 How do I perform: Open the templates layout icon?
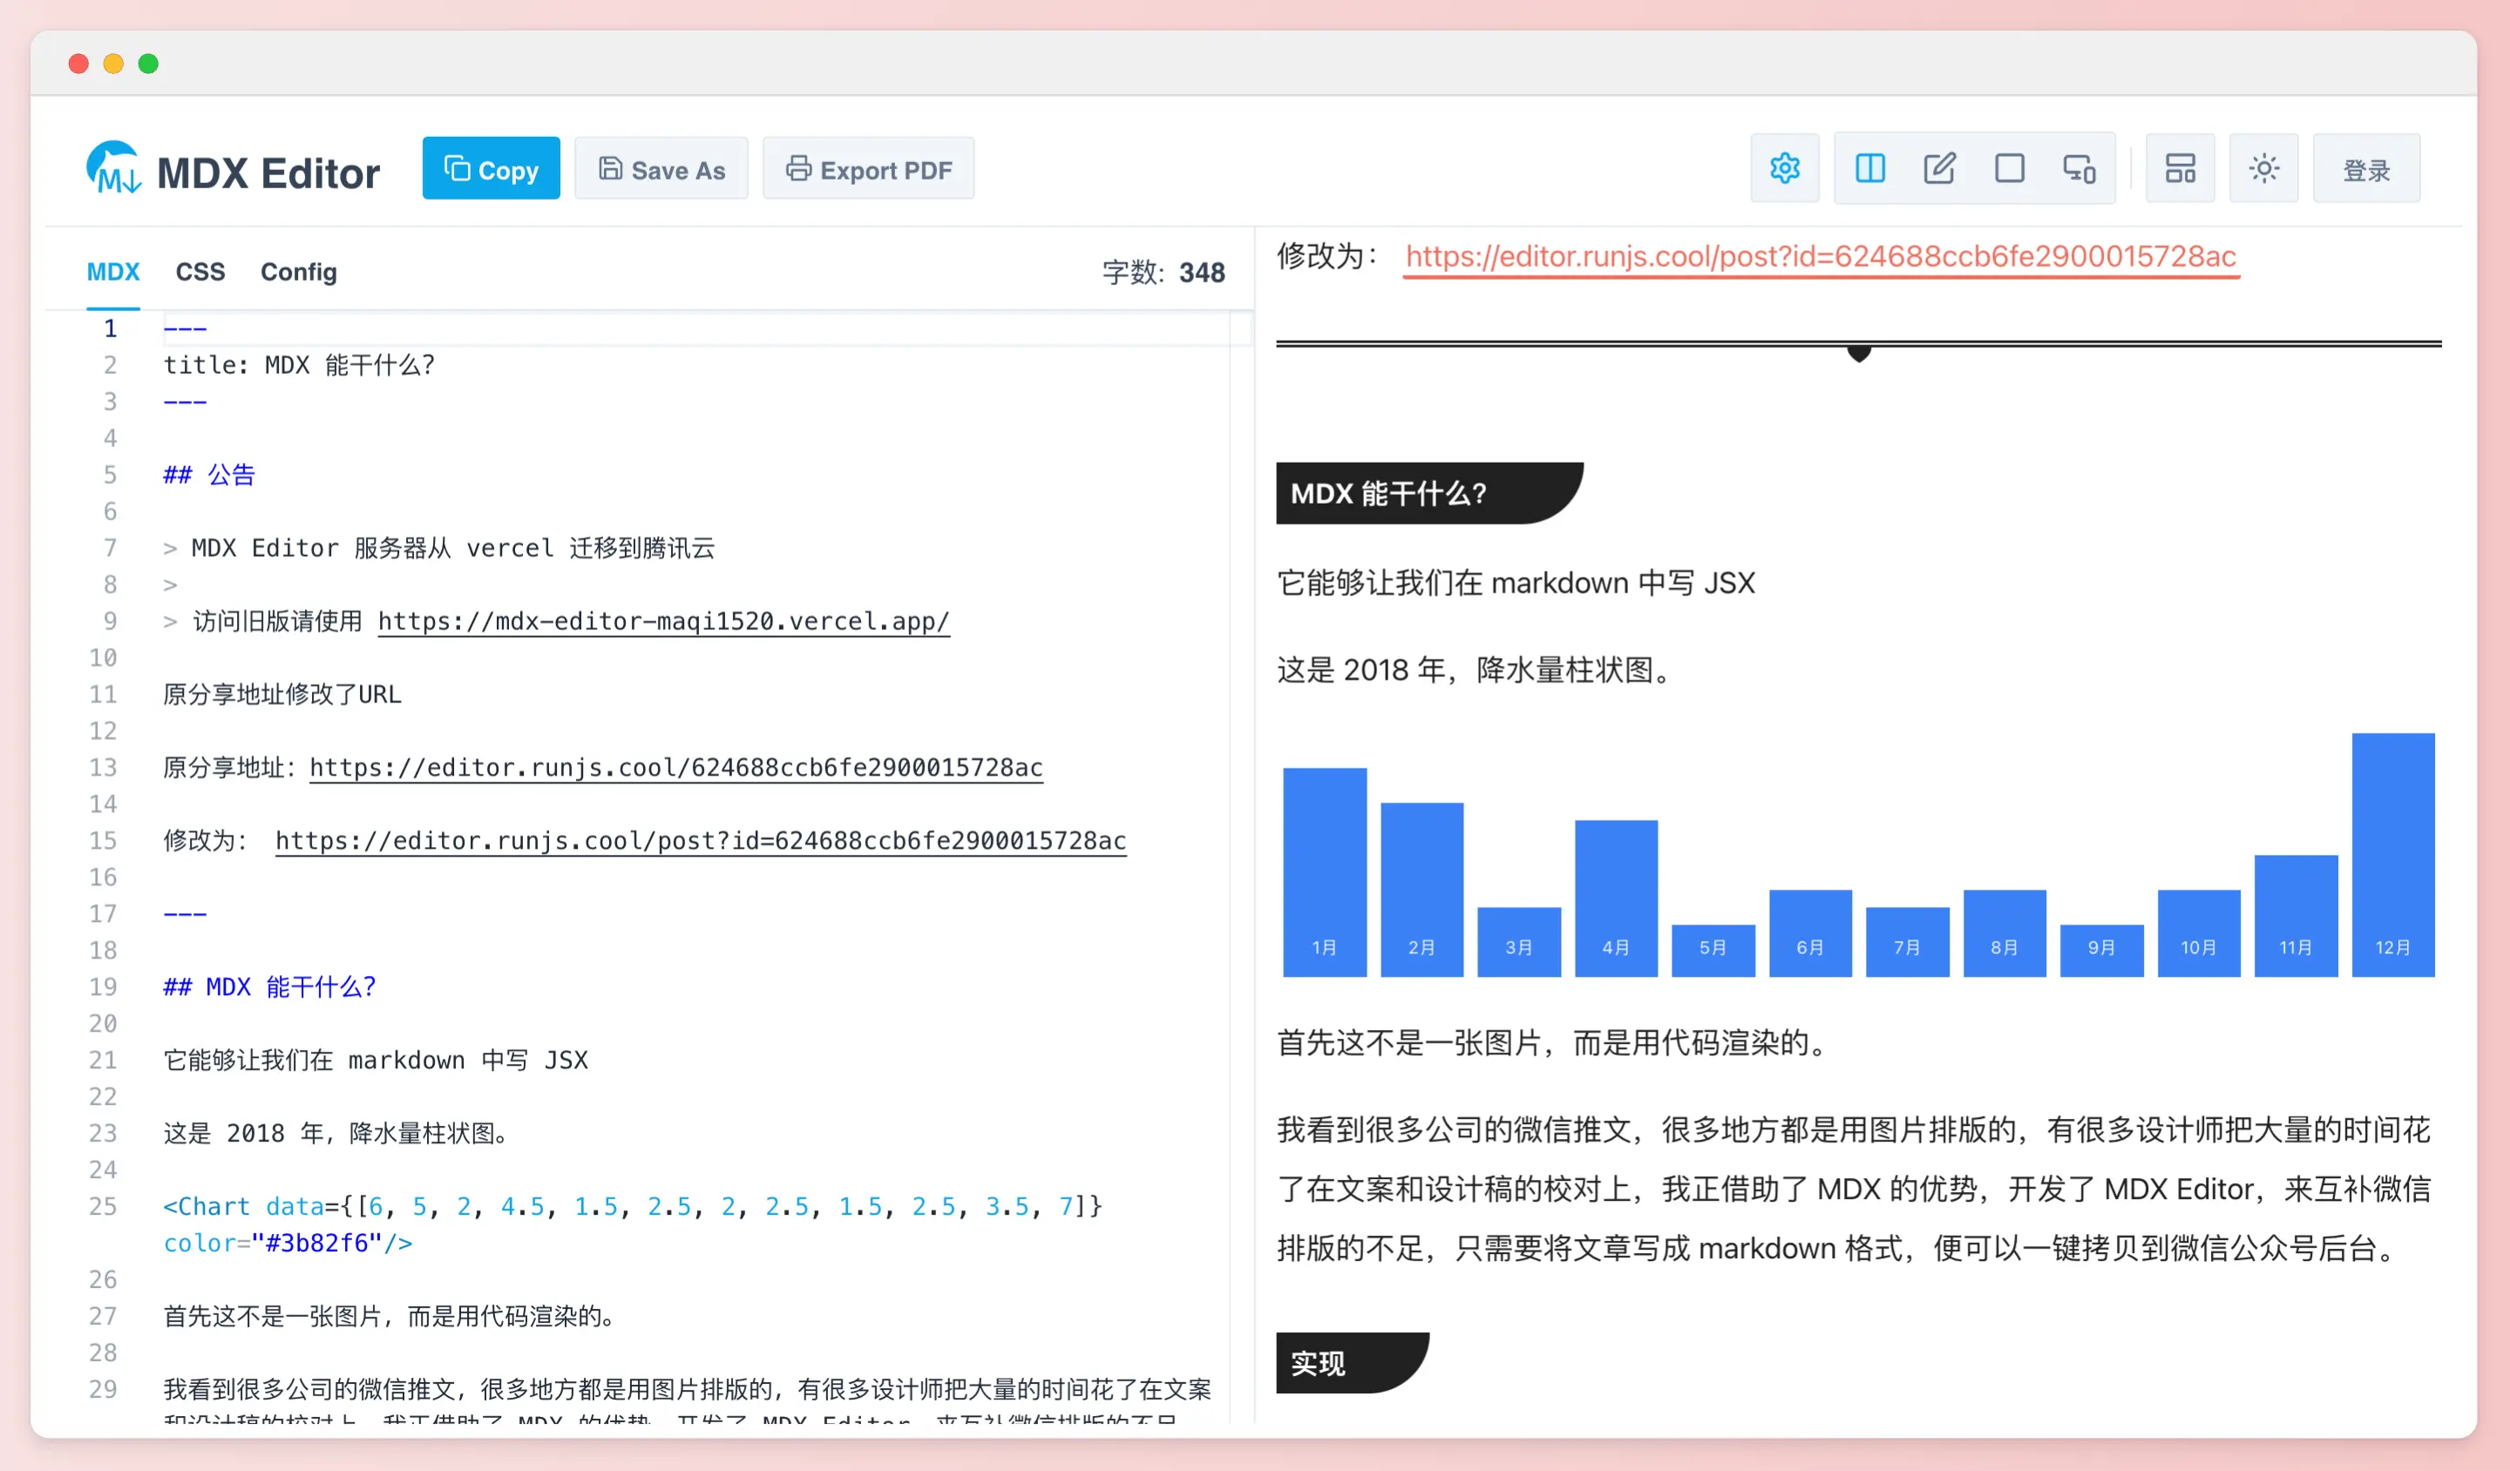point(2180,168)
